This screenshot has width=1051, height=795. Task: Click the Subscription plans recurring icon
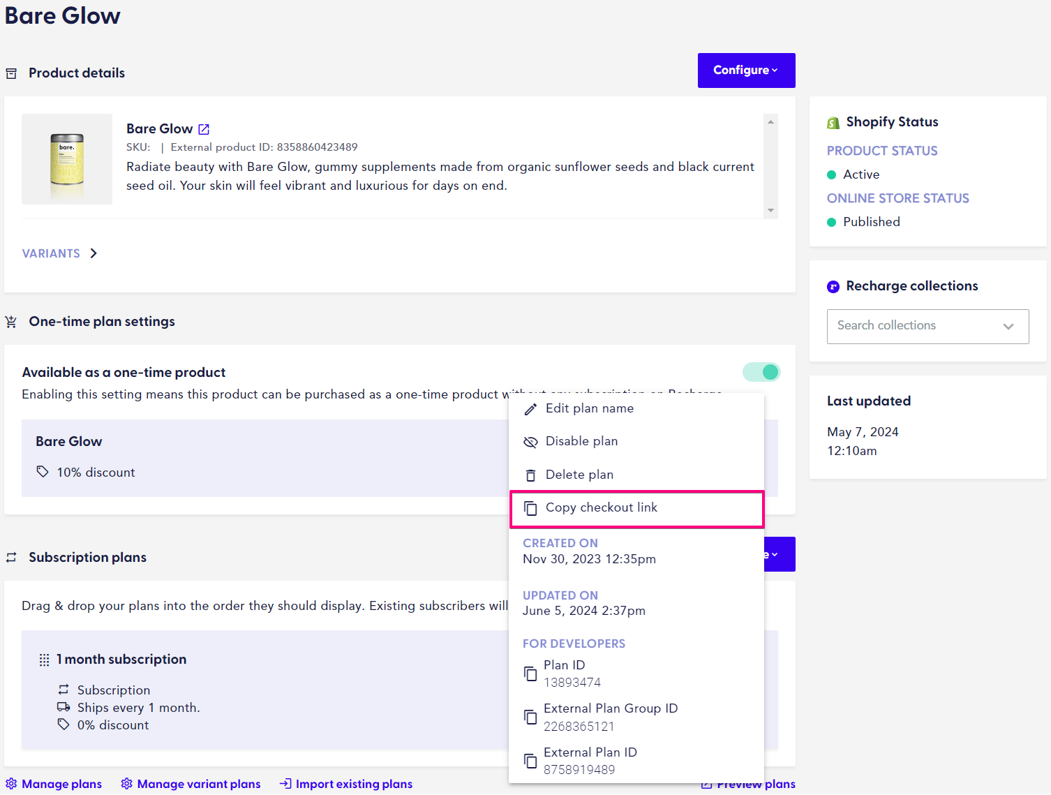tap(11, 558)
